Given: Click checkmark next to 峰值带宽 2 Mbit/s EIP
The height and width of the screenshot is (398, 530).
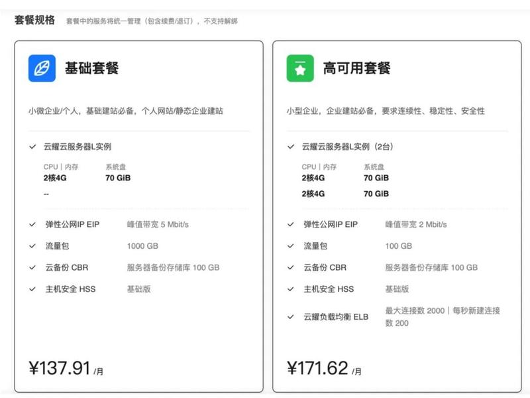Looking at the screenshot, I should [x=291, y=224].
